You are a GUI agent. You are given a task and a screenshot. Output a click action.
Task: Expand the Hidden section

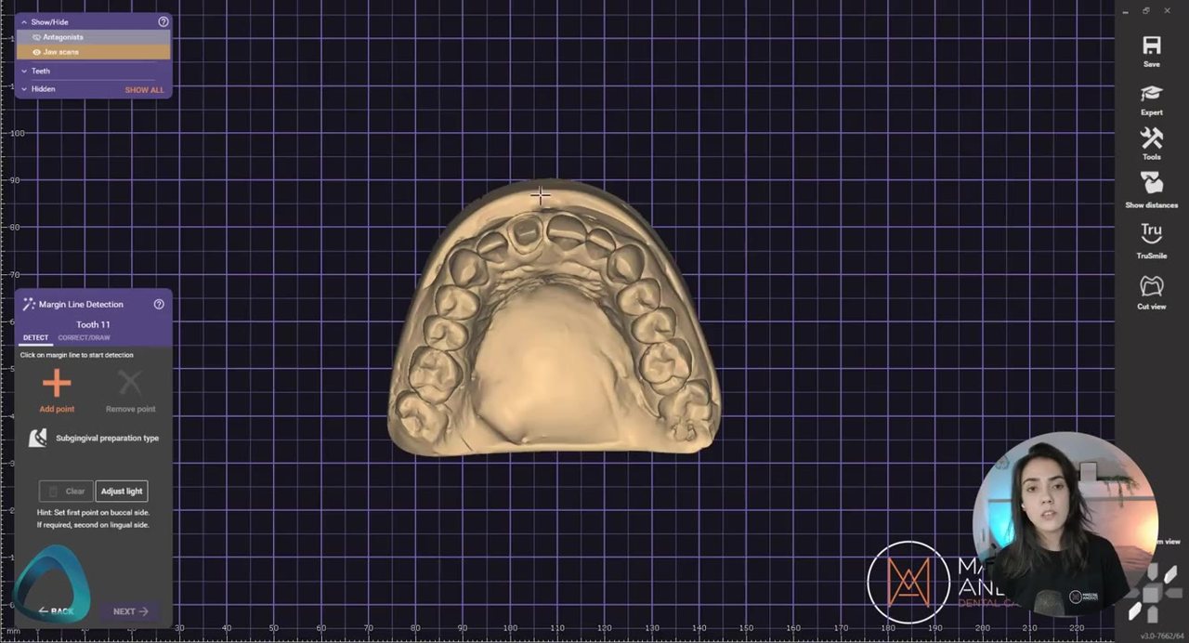point(24,89)
